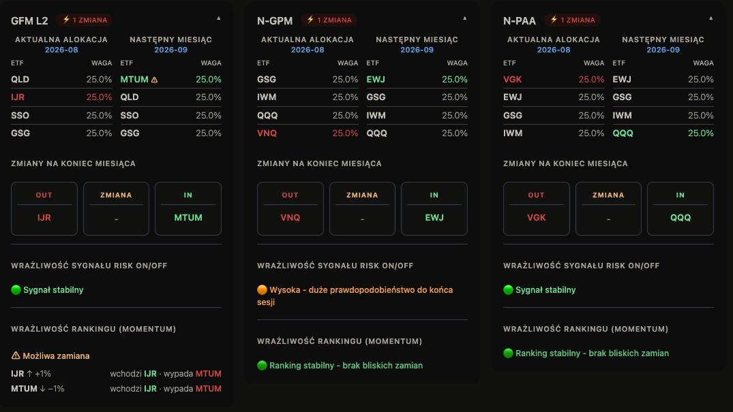Click the NASTĘPNY MIESIĄC header in N-PAA
This screenshot has height=412, width=733.
(663, 39)
